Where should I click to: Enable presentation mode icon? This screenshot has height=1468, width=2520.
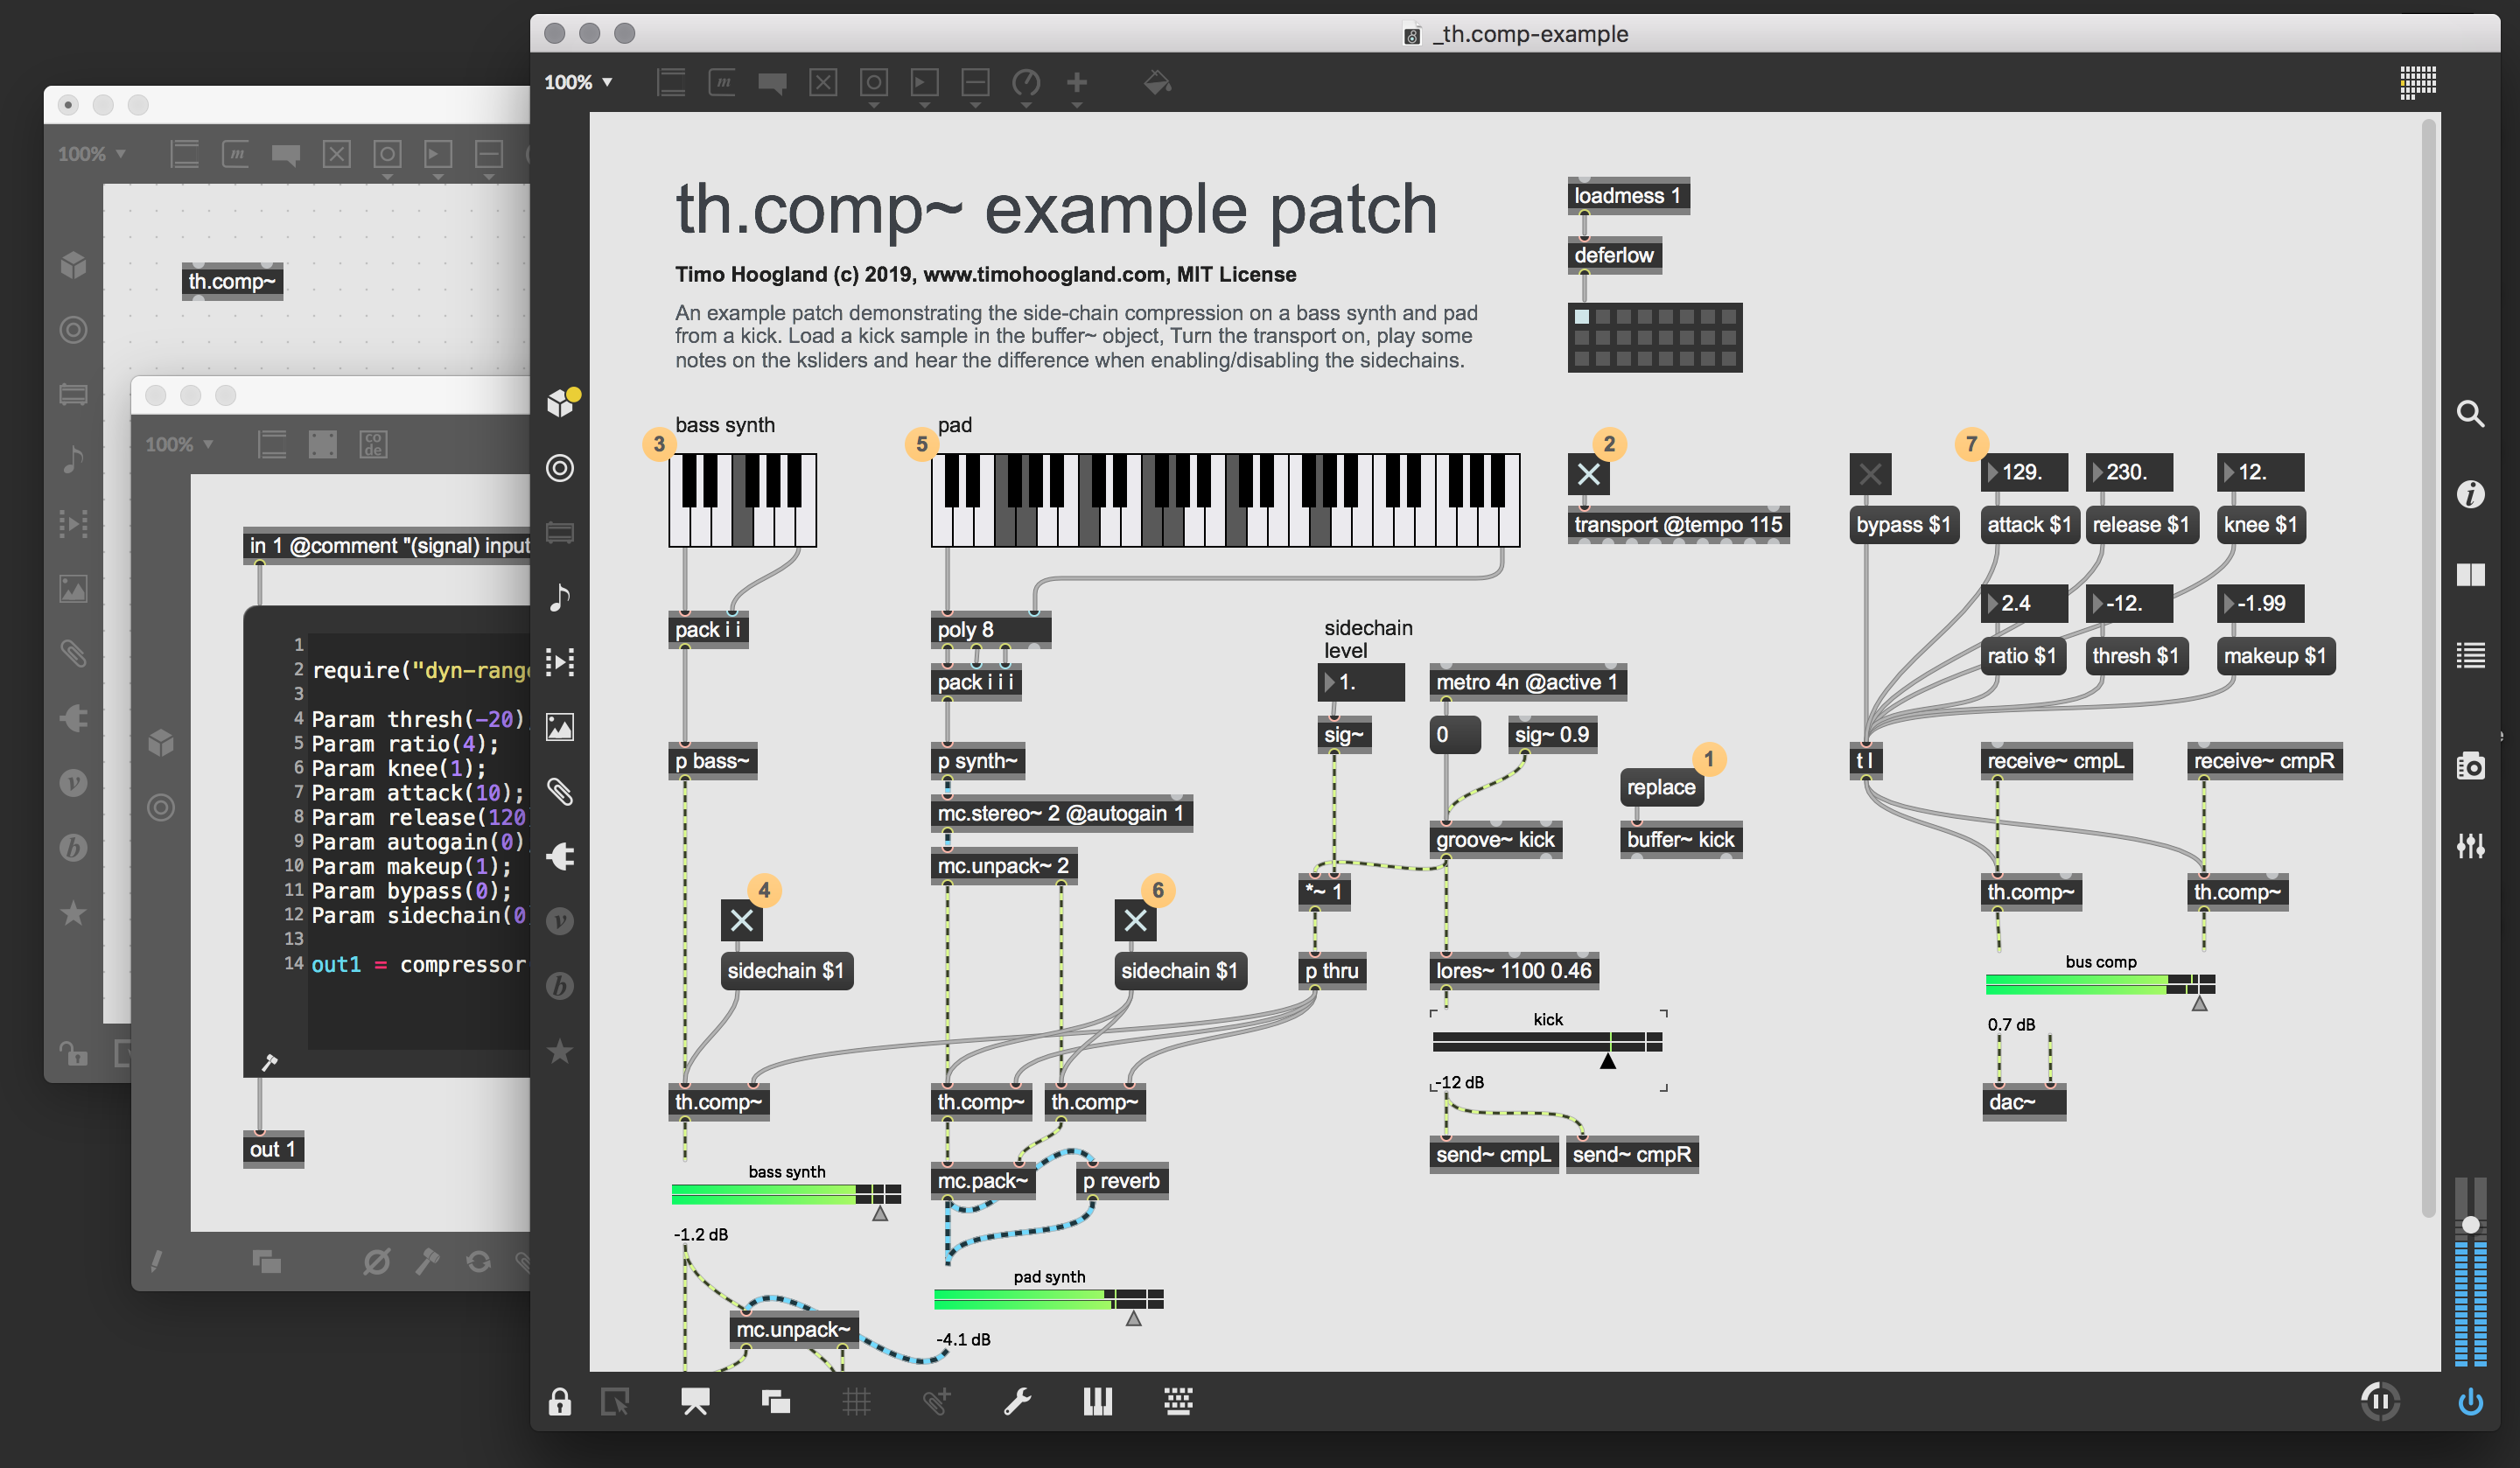(x=695, y=1401)
